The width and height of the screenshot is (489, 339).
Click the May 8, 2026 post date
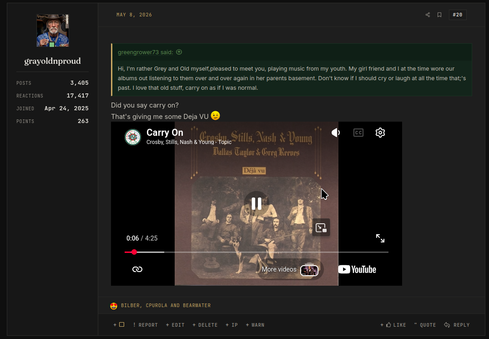pos(134,15)
